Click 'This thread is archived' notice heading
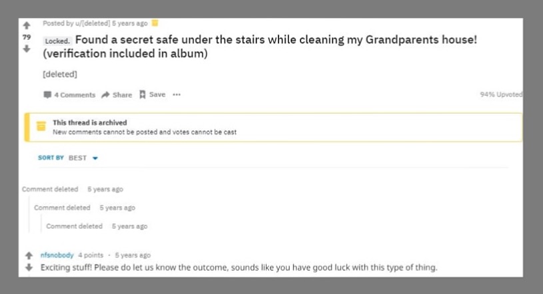The image size is (543, 294). (89, 122)
